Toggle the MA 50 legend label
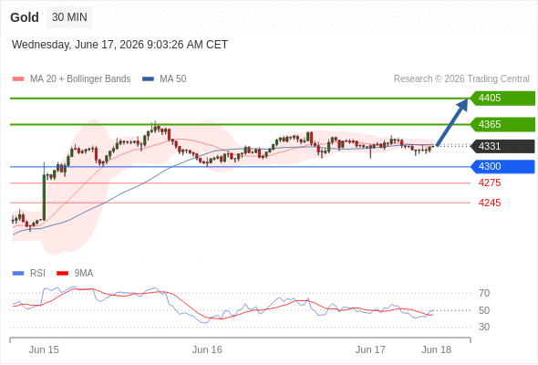Image resolution: width=538 pixels, height=365 pixels. (173, 79)
